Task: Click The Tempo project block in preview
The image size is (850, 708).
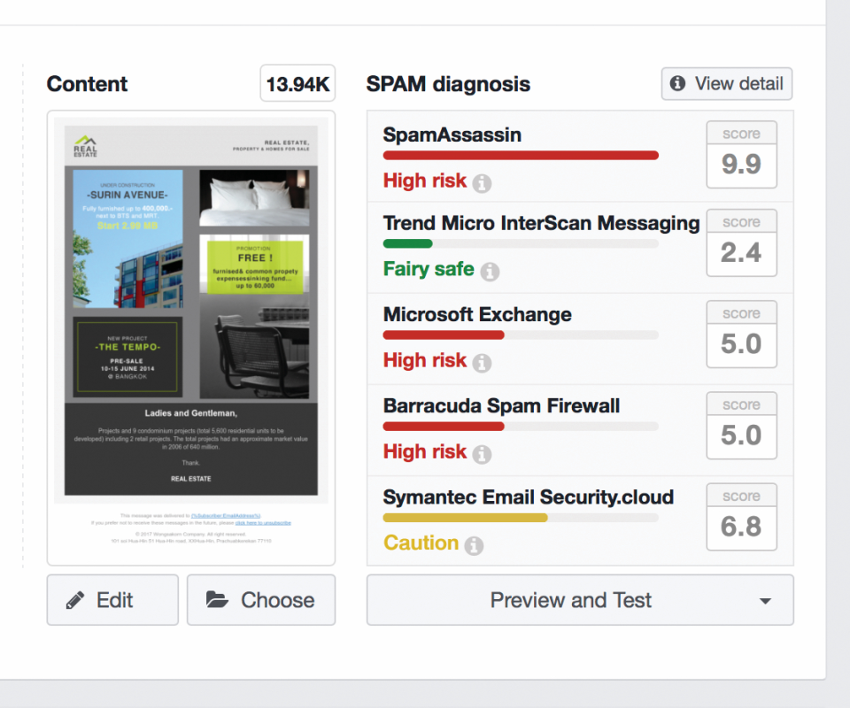Action: tap(127, 357)
